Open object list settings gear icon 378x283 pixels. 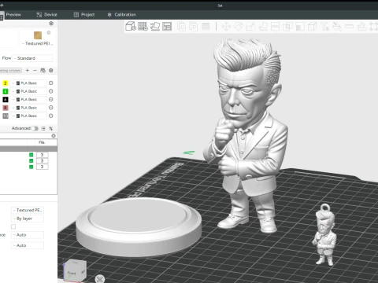click(54, 136)
